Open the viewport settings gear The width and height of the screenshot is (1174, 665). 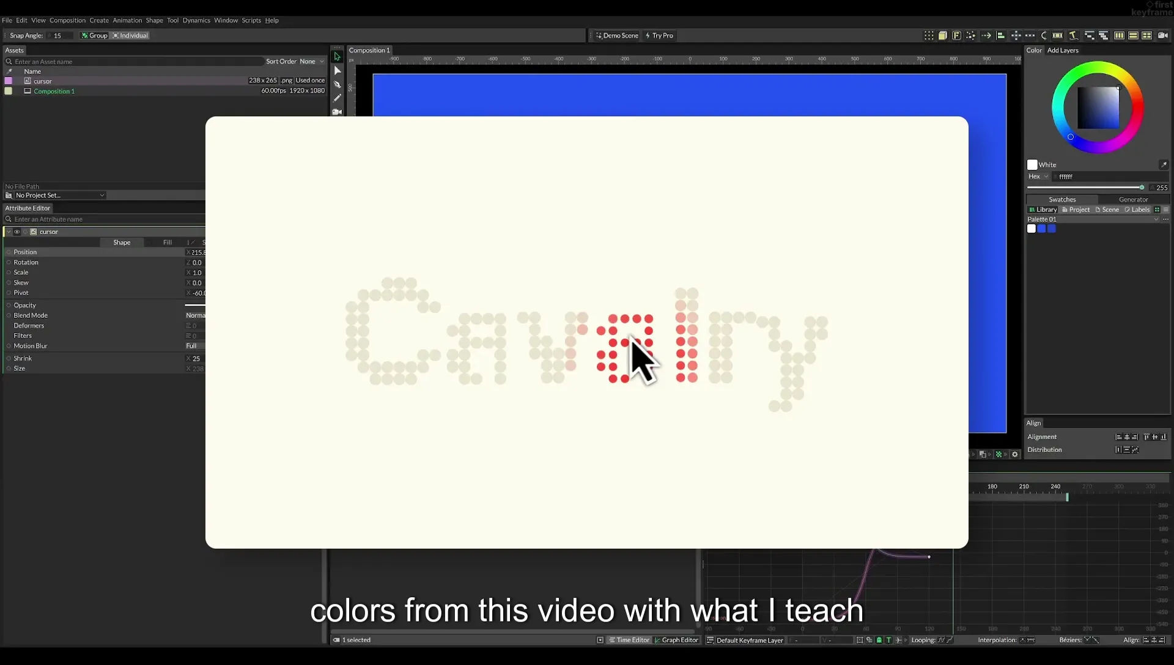[1015, 455]
